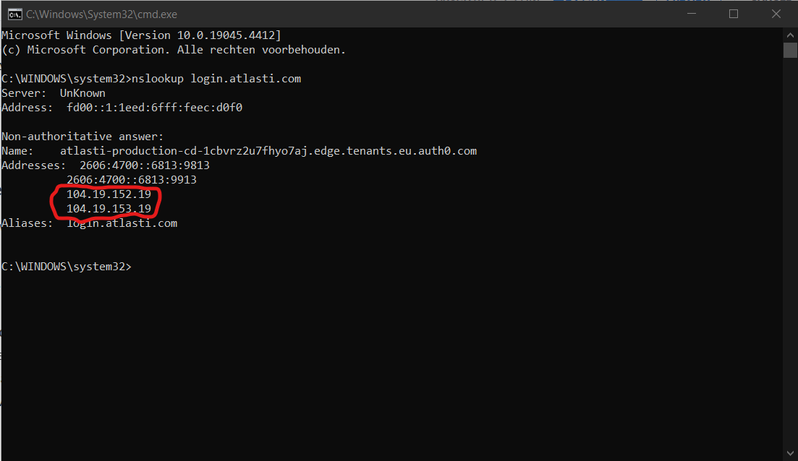Click the Aliases login.atlasti.com entry
Image resolution: width=798 pixels, height=461 pixels.
pyautogui.click(x=122, y=223)
